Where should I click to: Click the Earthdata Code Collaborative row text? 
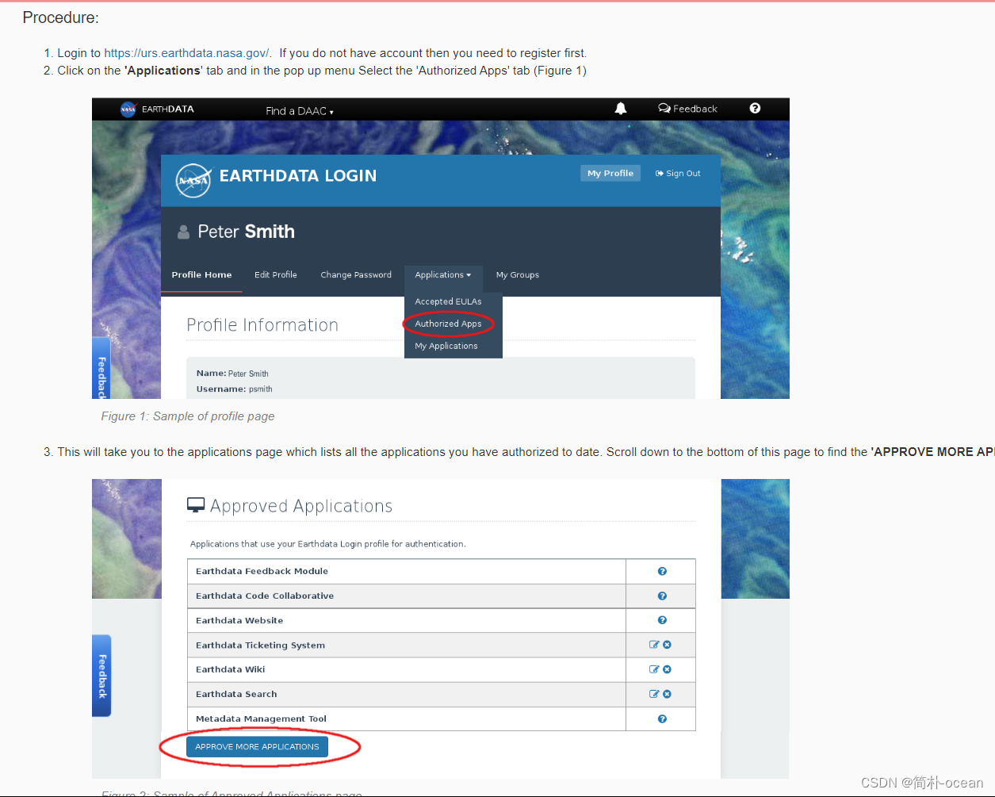click(x=265, y=596)
